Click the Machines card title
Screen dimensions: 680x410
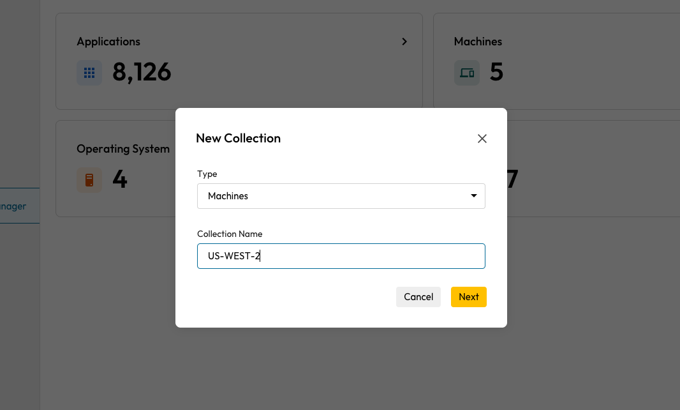coord(478,42)
